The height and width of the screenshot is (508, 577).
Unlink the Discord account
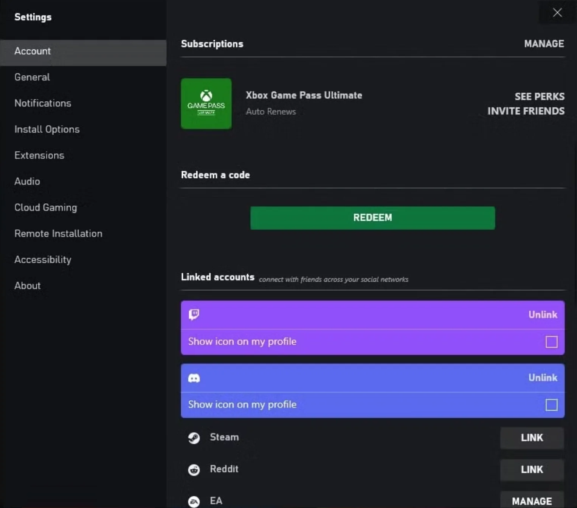pos(543,378)
